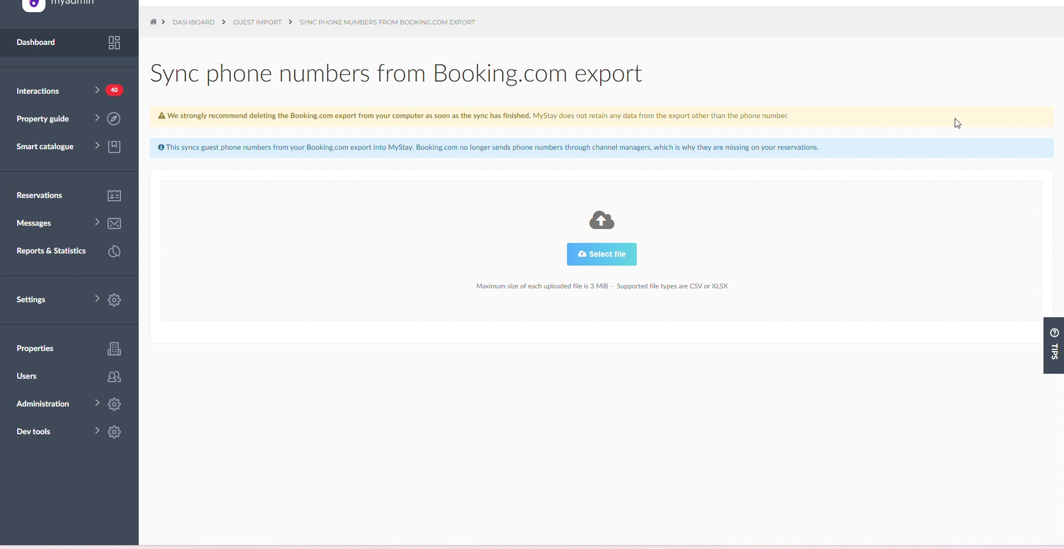Click the Reports & Statistics pie chart icon
The image size is (1064, 549).
(x=114, y=251)
